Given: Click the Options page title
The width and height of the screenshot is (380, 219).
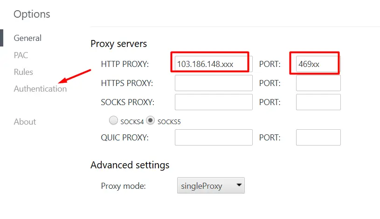Looking at the screenshot, I should (x=32, y=14).
